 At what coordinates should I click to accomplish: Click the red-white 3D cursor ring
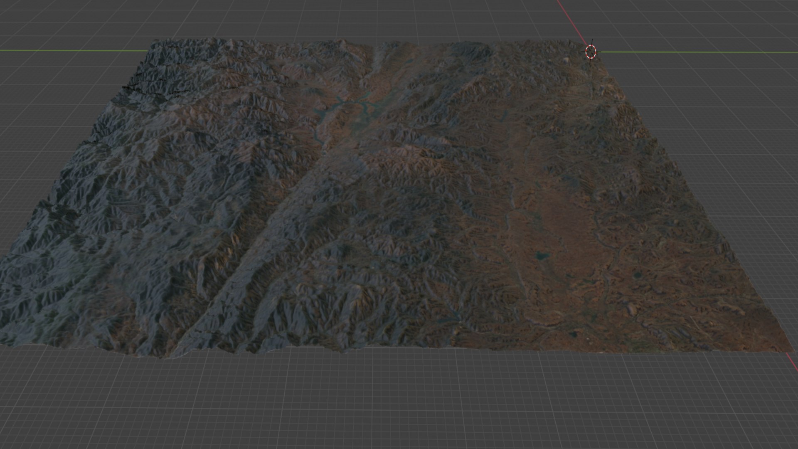591,52
